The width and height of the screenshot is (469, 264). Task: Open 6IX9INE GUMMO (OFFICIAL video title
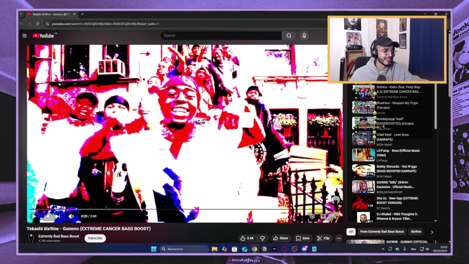(x=407, y=242)
